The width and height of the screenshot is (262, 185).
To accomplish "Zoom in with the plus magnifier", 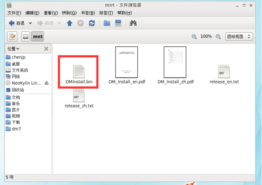I will (218, 36).
